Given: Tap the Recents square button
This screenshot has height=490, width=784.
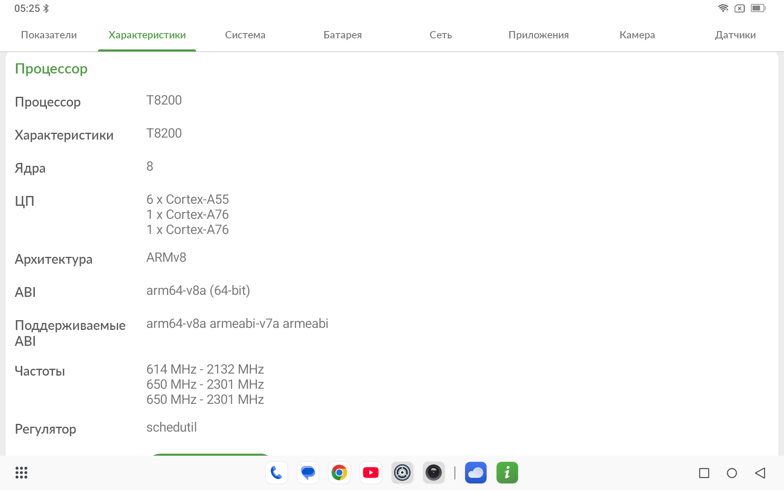Looking at the screenshot, I should tap(704, 473).
